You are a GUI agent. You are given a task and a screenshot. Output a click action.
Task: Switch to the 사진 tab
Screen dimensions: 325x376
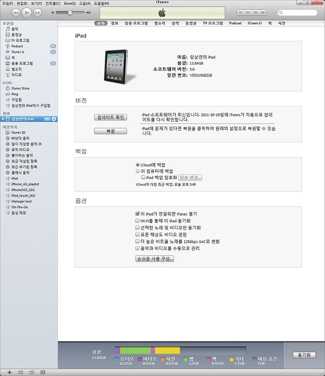pos(282,23)
